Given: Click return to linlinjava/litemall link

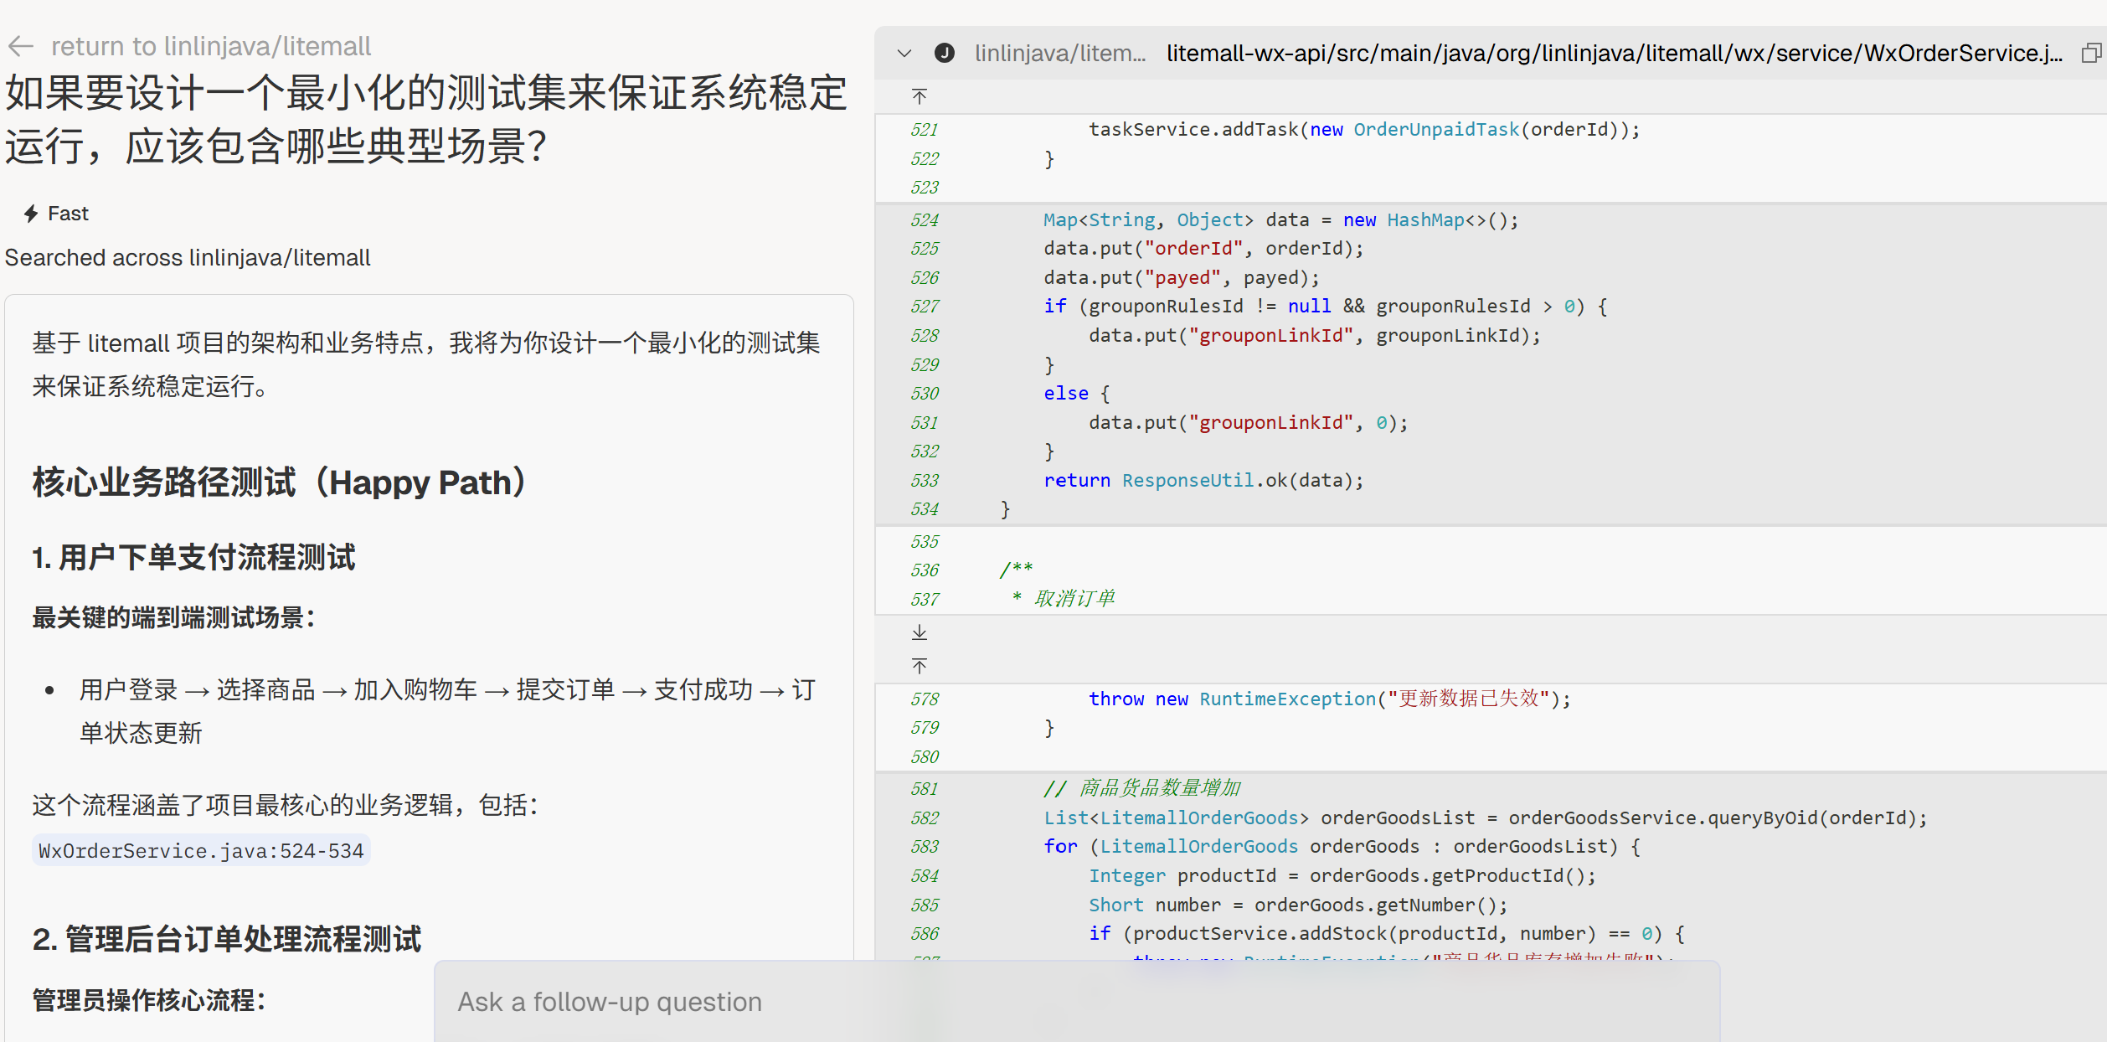Looking at the screenshot, I should click(x=210, y=46).
